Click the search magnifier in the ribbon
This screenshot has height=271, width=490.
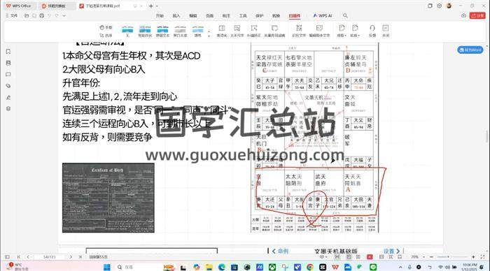pyautogui.click(x=345, y=15)
